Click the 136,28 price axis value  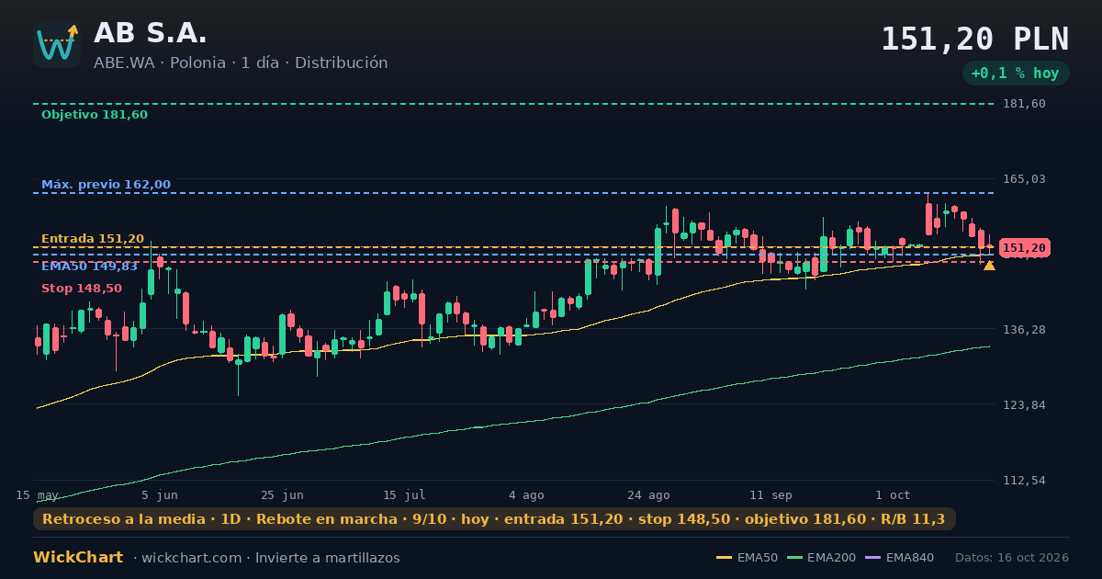click(1024, 330)
